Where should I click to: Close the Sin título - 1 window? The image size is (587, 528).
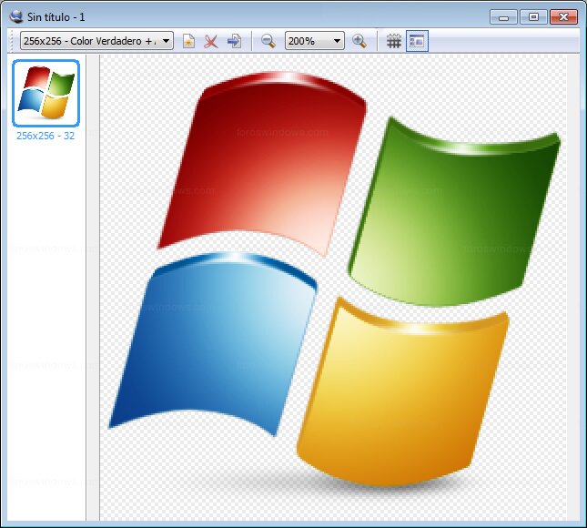[563, 17]
